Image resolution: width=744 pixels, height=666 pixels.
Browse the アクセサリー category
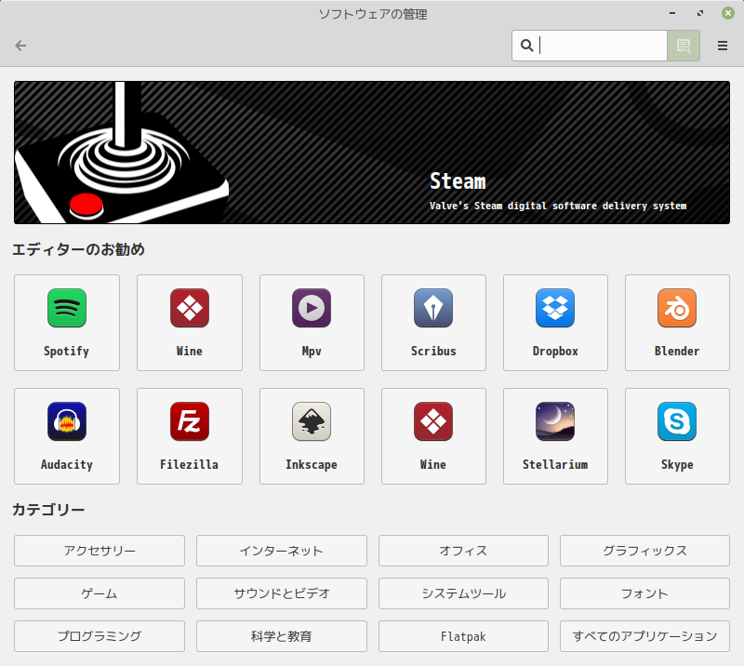tap(100, 551)
